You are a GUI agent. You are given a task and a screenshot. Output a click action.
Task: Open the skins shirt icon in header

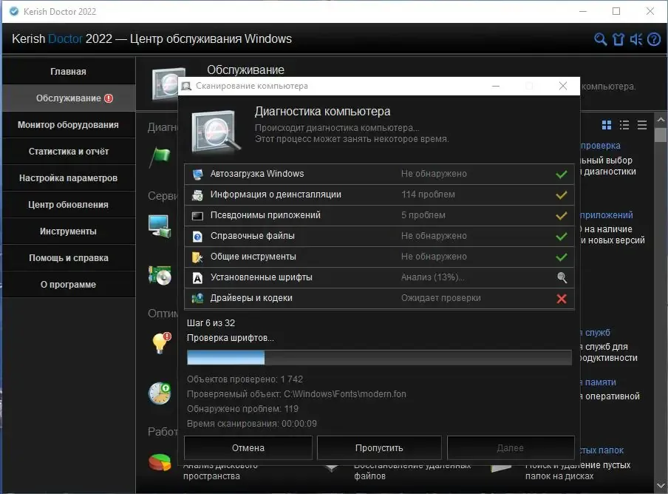point(618,39)
